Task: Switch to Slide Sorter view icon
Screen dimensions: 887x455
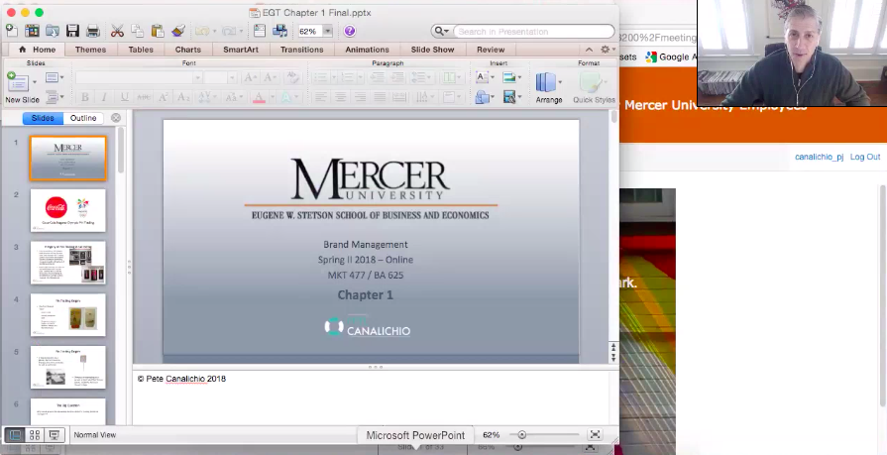Action: coord(35,434)
